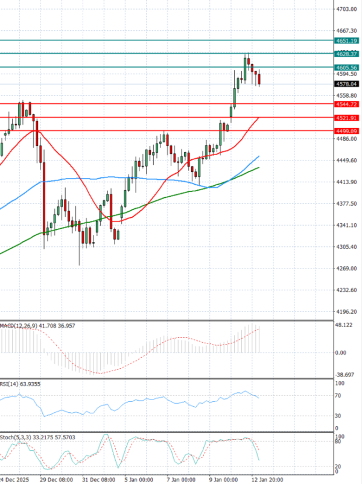Select the blue moving average line

(91, 179)
